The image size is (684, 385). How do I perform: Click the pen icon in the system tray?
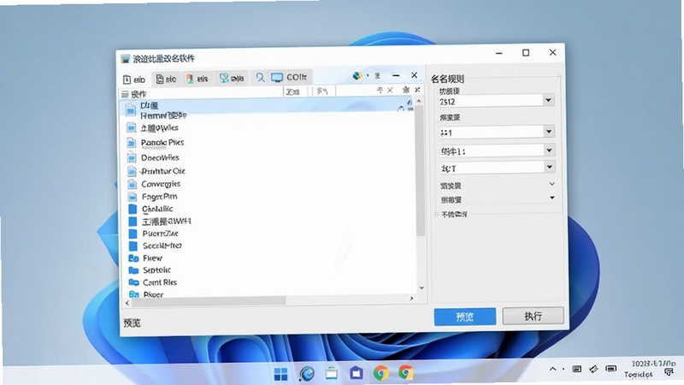click(593, 370)
